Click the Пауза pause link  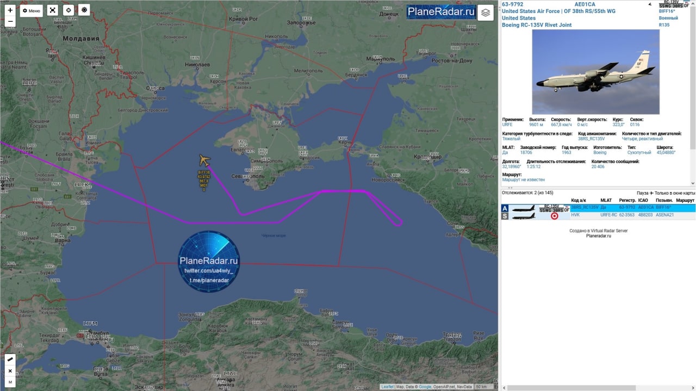pos(642,193)
